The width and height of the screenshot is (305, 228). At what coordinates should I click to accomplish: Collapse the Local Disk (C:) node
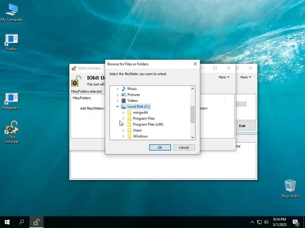pyautogui.click(x=117, y=107)
